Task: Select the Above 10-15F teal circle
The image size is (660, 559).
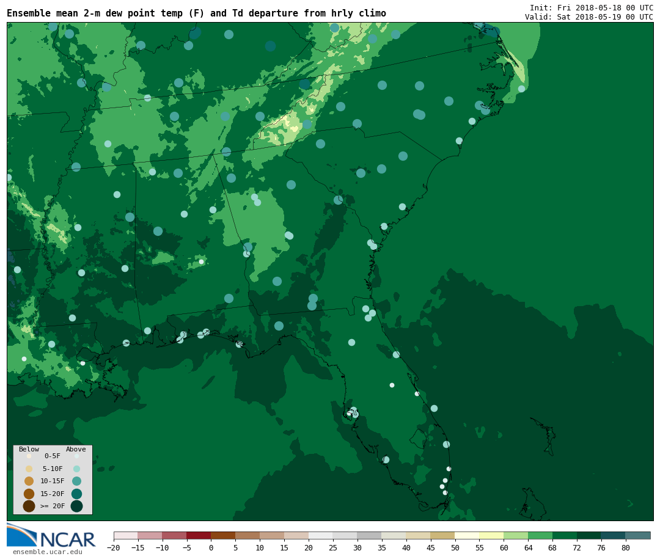Action: point(76,481)
